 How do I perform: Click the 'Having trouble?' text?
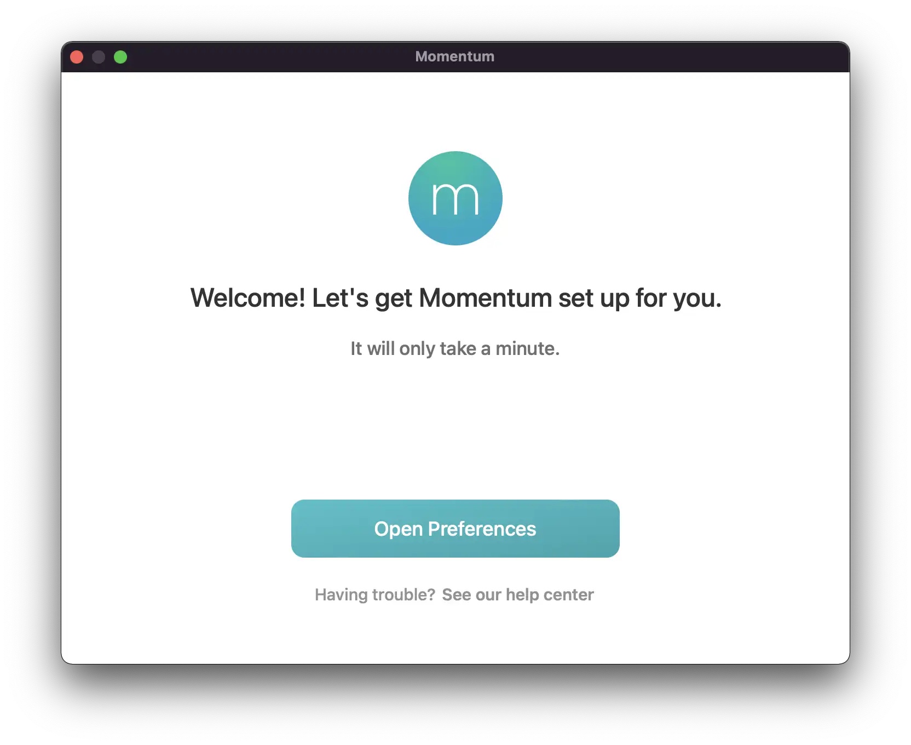pyautogui.click(x=375, y=594)
